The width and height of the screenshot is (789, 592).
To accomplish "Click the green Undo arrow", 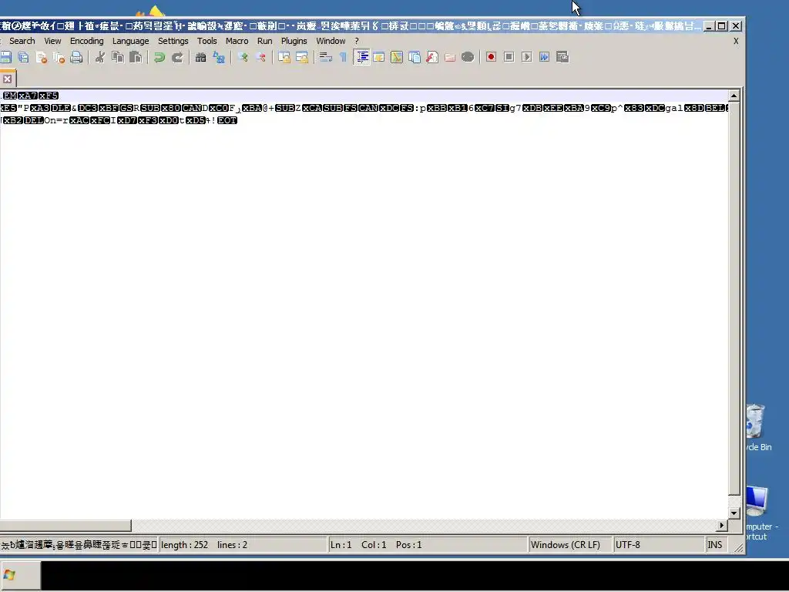I will (x=159, y=57).
